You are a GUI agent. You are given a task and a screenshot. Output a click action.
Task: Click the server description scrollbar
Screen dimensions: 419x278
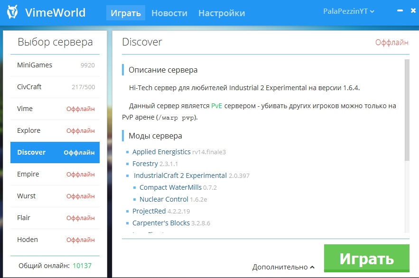click(407, 110)
